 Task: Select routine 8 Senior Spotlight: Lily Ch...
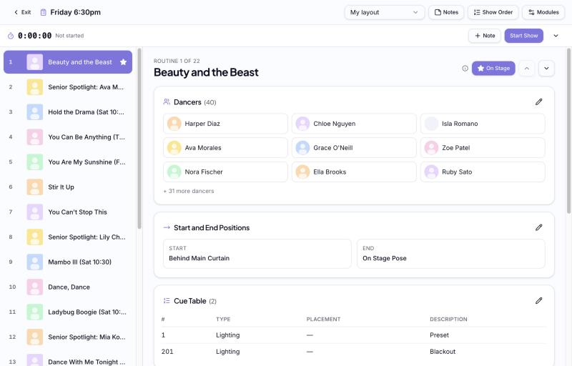tap(68, 237)
